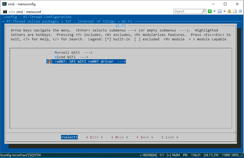Click the cmd icon on the console tab
Image resolution: width=244 pixels, height=158 pixels.
tap(5, 12)
